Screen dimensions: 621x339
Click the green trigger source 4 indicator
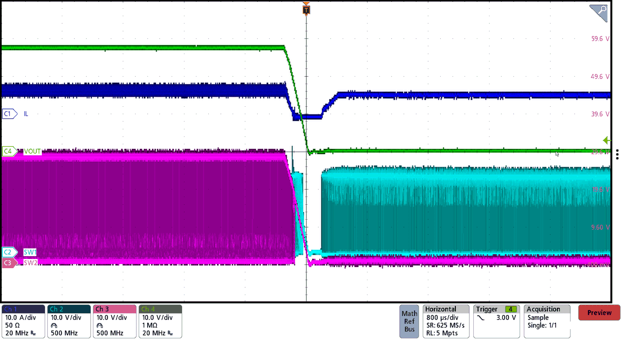(x=511, y=309)
